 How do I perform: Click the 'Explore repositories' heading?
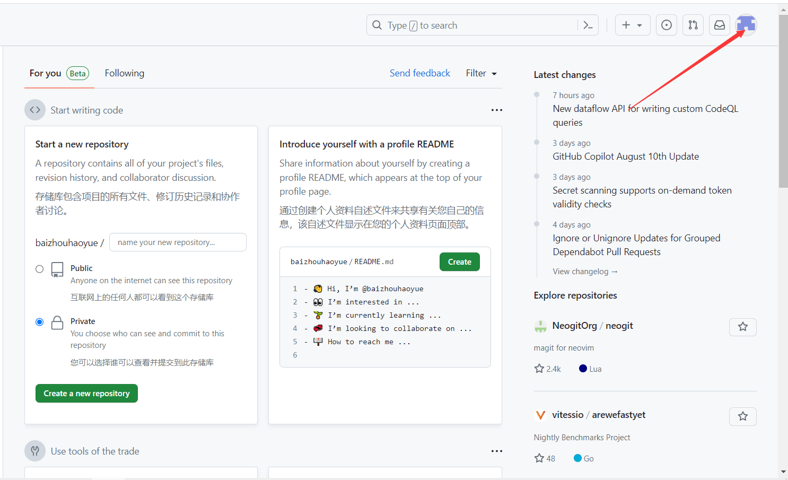pyautogui.click(x=575, y=295)
